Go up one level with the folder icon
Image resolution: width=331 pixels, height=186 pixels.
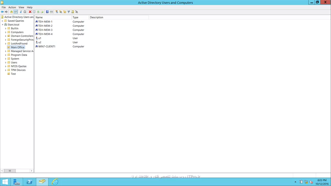click(x=12, y=12)
